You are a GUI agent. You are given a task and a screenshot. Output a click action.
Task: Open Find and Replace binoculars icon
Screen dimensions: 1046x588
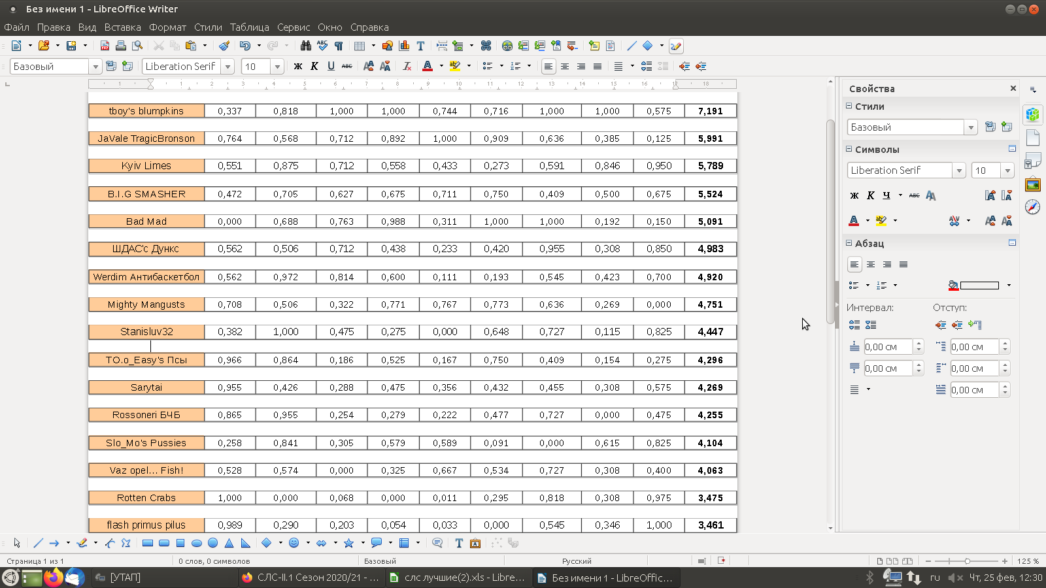306,46
